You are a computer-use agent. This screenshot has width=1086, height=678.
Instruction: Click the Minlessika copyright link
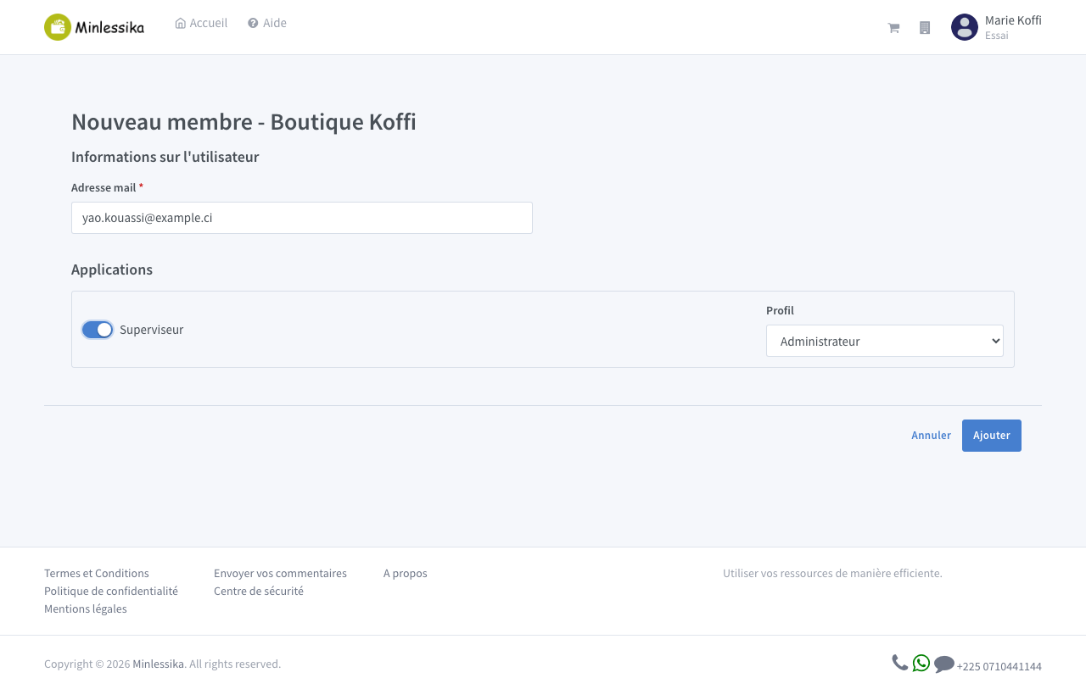click(x=158, y=664)
